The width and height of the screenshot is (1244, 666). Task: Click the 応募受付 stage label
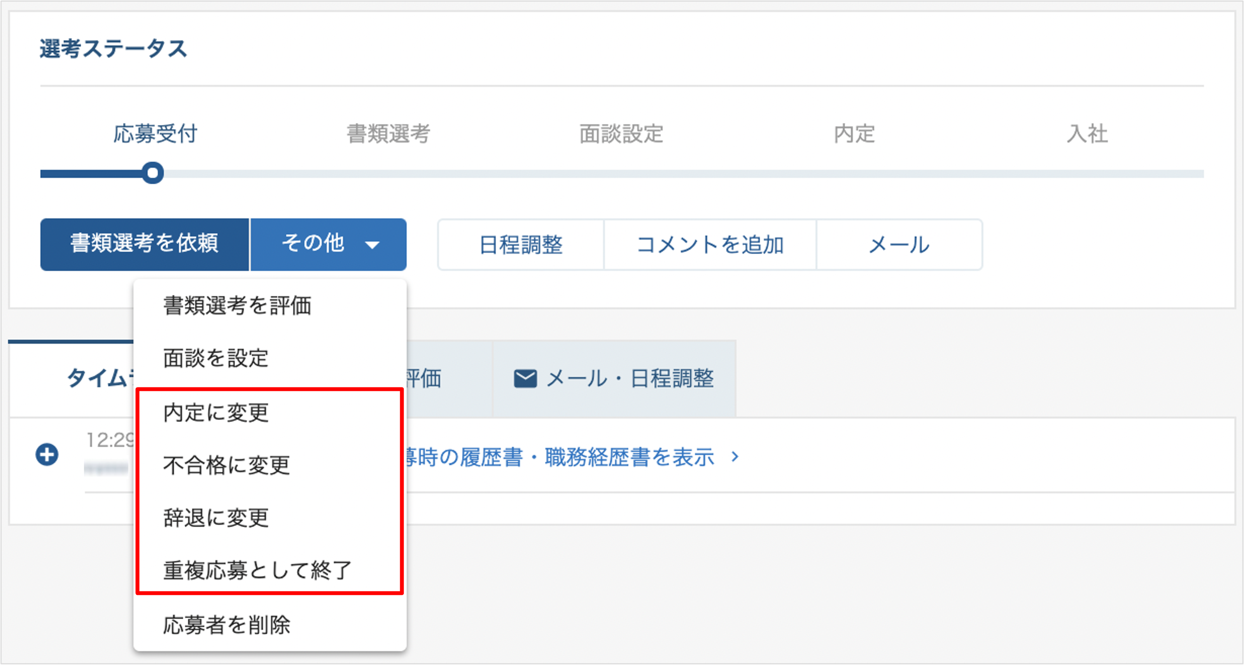point(155,134)
